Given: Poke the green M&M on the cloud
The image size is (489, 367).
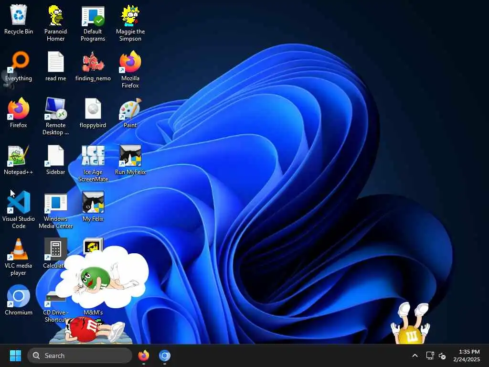Looking at the screenshot, I should 95,278.
